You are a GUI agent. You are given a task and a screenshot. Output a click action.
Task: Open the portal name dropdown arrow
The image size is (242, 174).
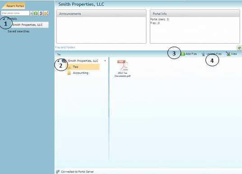click(31, 13)
